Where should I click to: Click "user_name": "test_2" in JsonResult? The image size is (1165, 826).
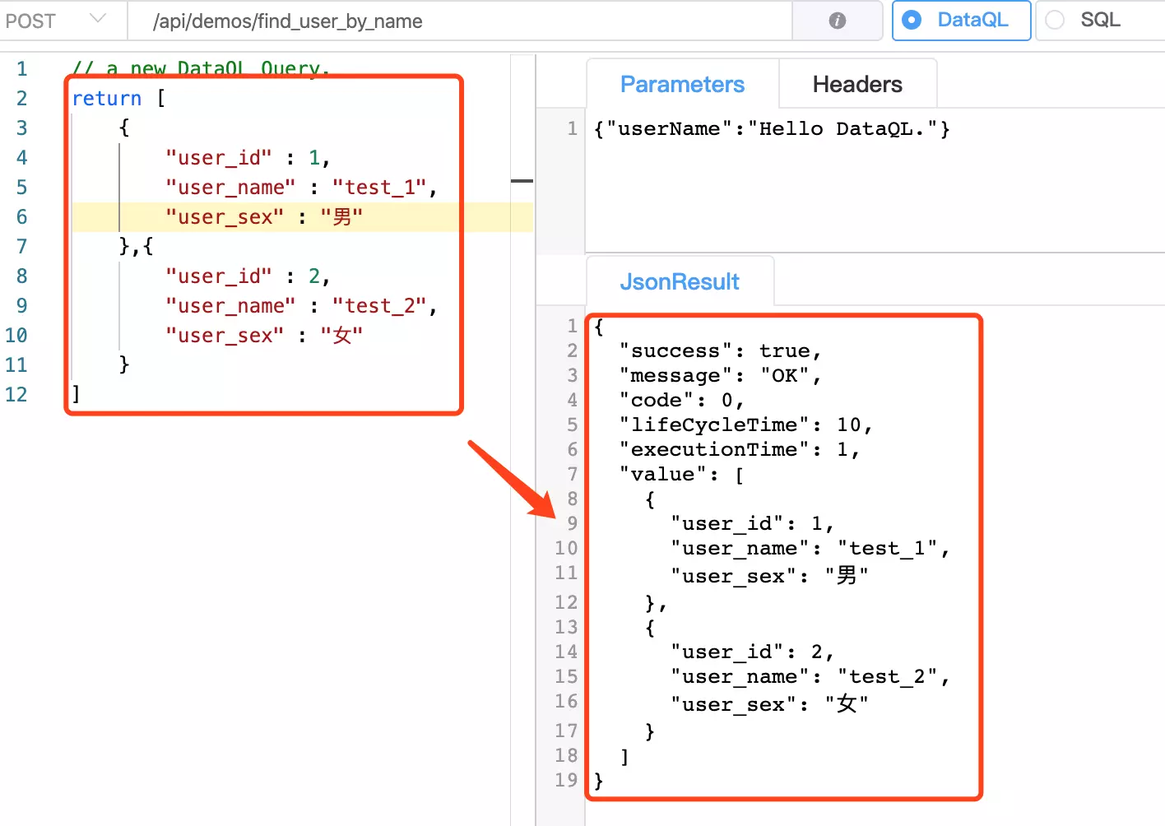tap(810, 677)
